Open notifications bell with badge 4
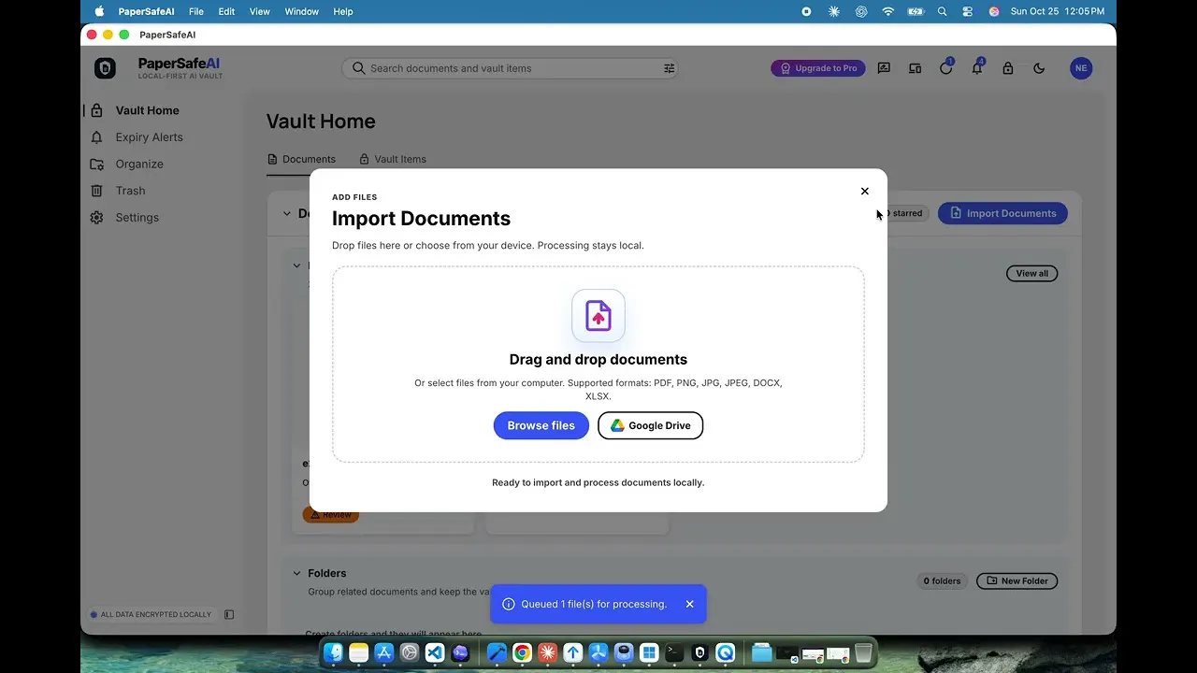 click(x=977, y=67)
